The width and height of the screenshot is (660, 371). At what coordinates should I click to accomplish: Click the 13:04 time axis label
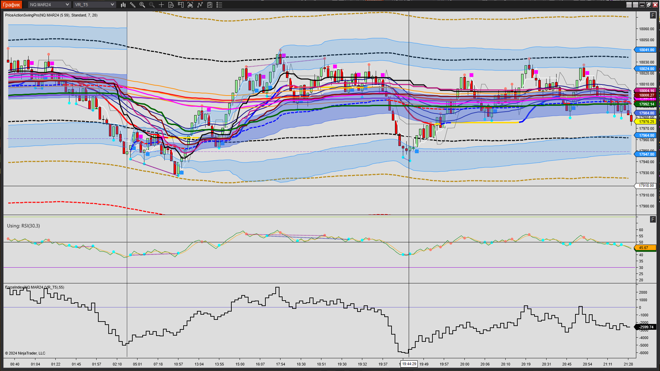coord(199,364)
